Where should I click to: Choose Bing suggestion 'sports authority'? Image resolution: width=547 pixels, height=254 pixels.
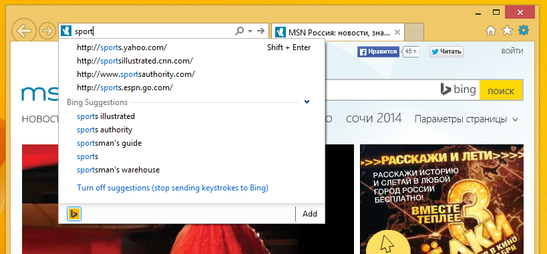point(192,130)
